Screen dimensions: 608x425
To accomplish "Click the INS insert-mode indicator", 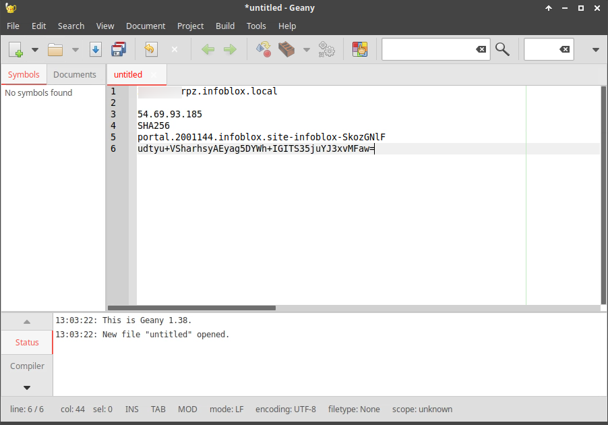I will point(132,409).
